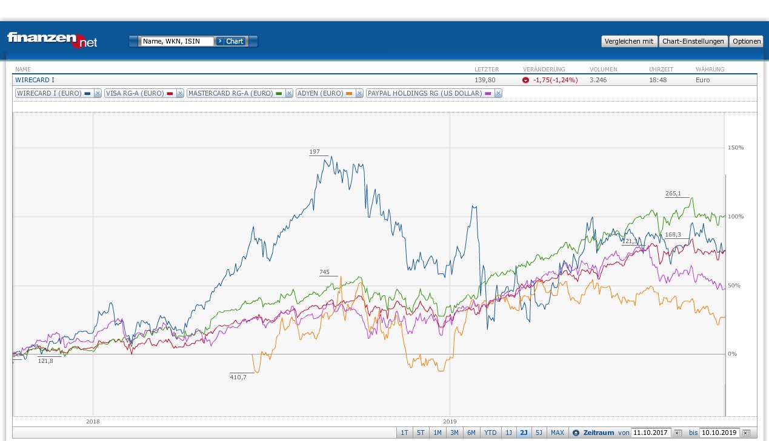Click the red VISA RG-A color swatch
Screen dimensions: 769x441
click(170, 93)
